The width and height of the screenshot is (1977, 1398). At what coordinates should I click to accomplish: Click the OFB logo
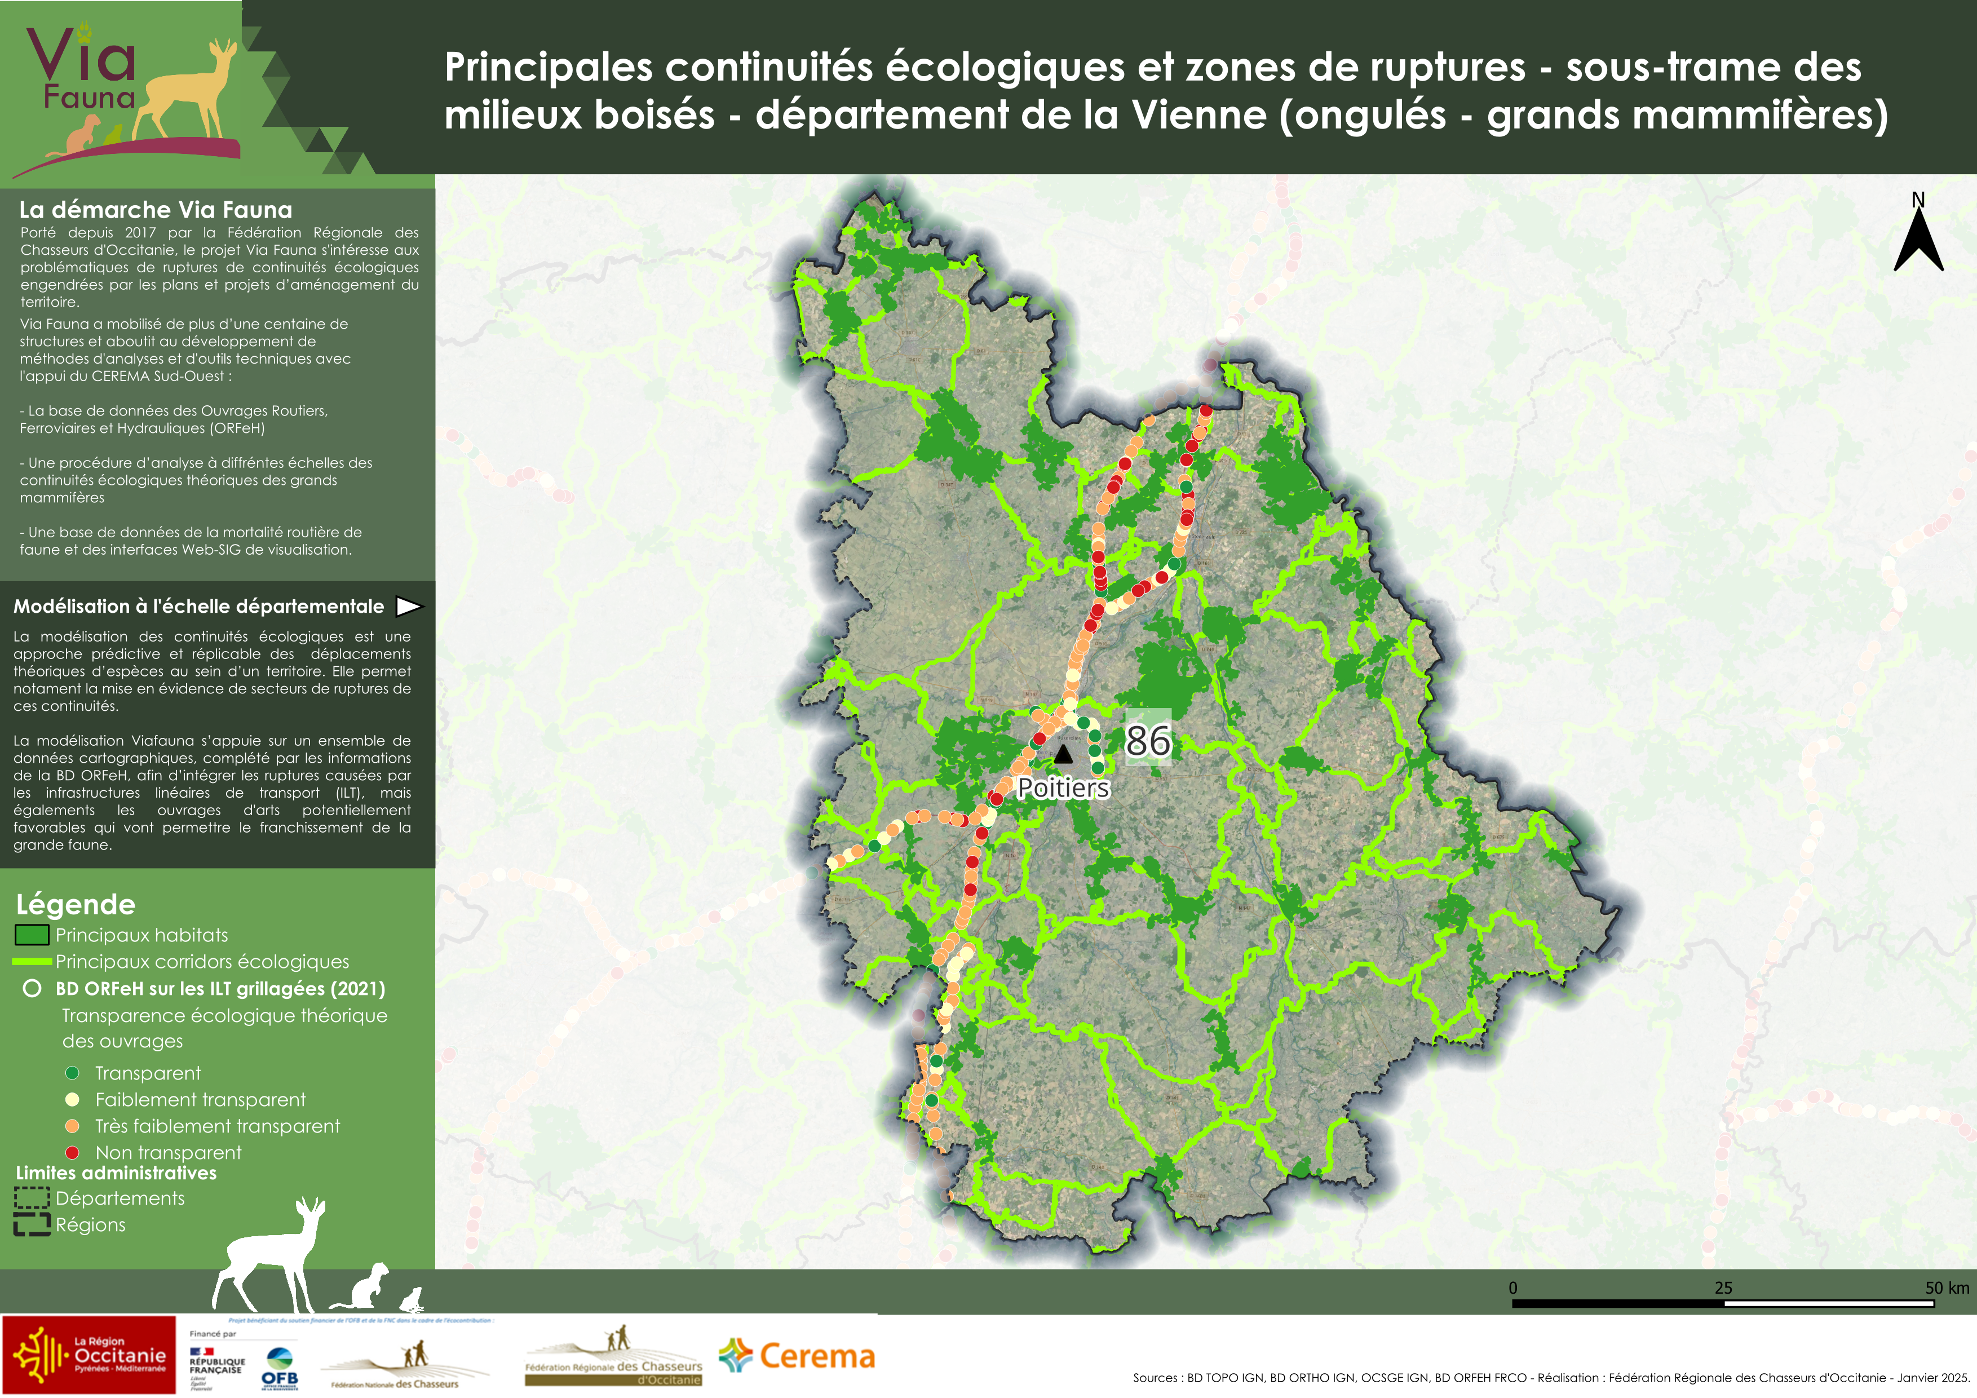pos(279,1368)
